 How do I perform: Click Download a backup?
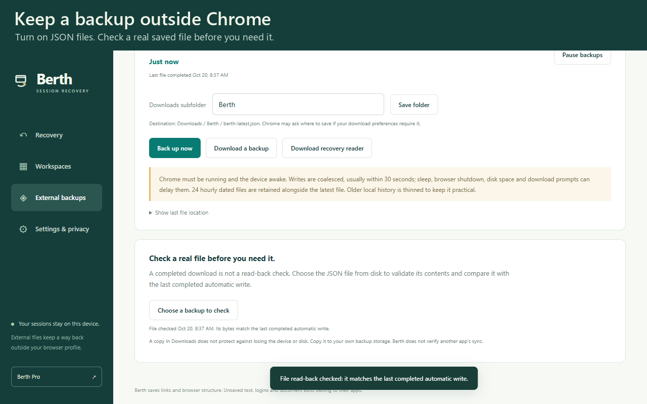click(x=241, y=148)
